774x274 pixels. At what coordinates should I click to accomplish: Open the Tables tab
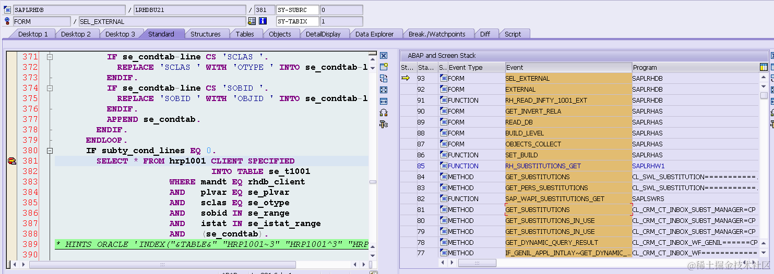point(245,34)
